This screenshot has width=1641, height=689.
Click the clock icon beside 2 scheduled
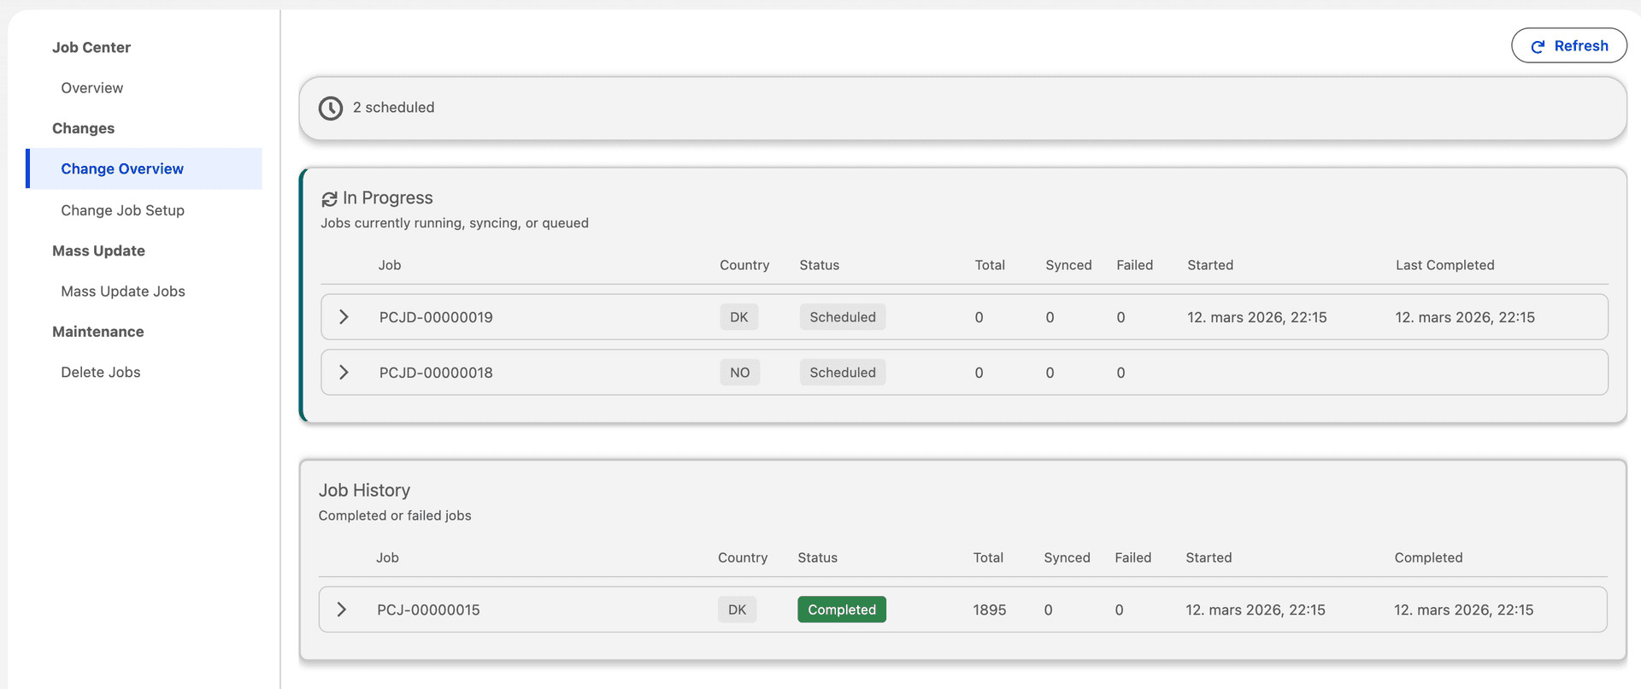[331, 109]
